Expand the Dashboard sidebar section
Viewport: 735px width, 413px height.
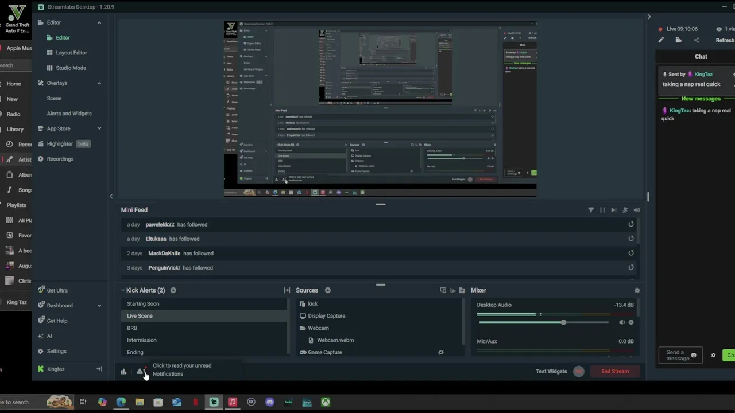99,306
